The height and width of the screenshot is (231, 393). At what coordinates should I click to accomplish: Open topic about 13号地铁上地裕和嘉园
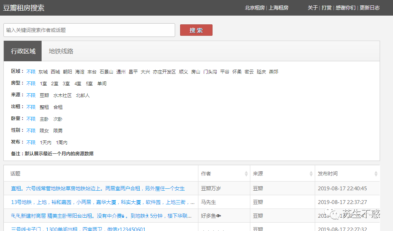103,202
